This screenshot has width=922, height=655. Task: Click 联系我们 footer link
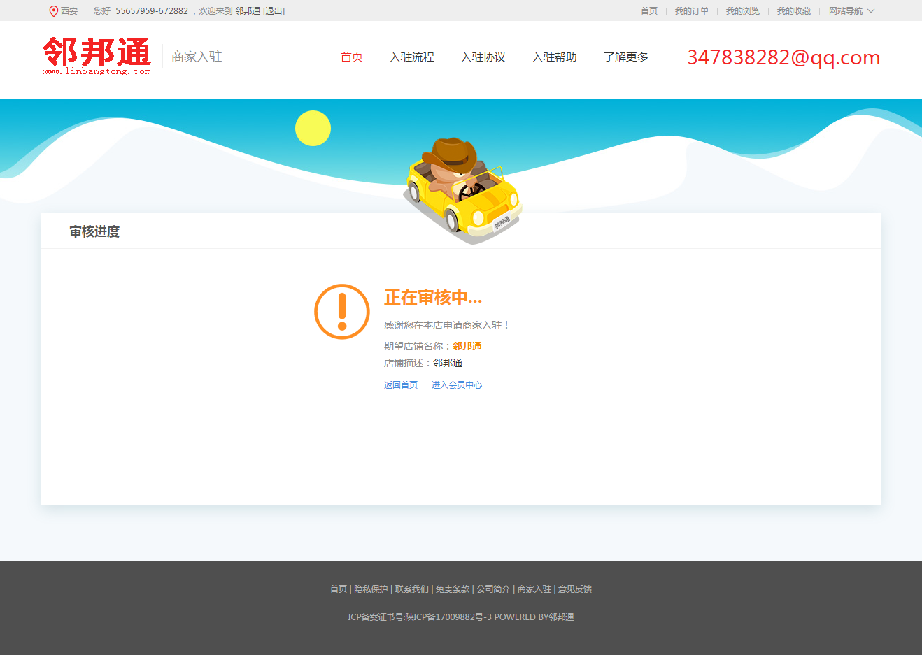tap(411, 589)
